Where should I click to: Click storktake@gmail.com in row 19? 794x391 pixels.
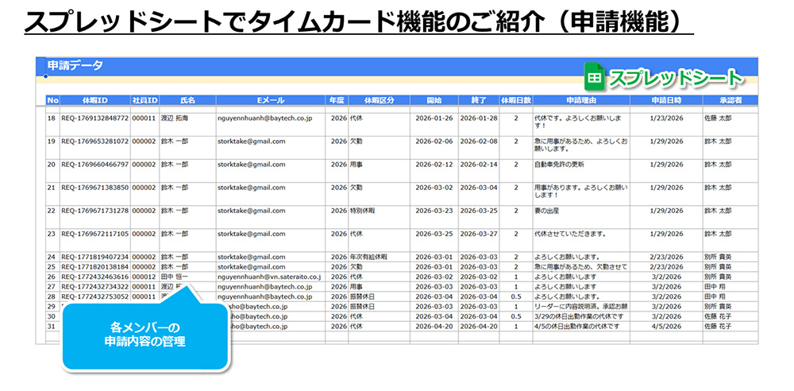point(251,141)
